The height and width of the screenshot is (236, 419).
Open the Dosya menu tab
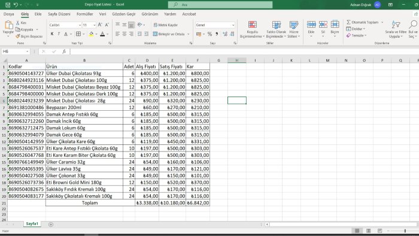(x=9, y=14)
